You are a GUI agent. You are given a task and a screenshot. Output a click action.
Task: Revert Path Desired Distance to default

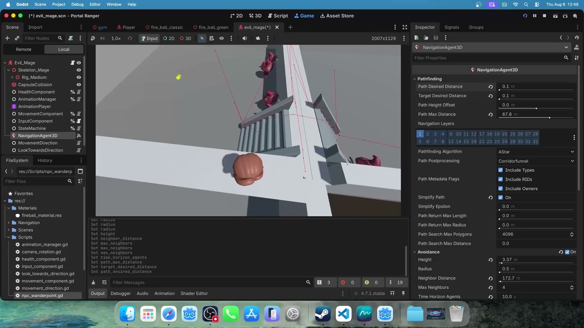coord(490,87)
